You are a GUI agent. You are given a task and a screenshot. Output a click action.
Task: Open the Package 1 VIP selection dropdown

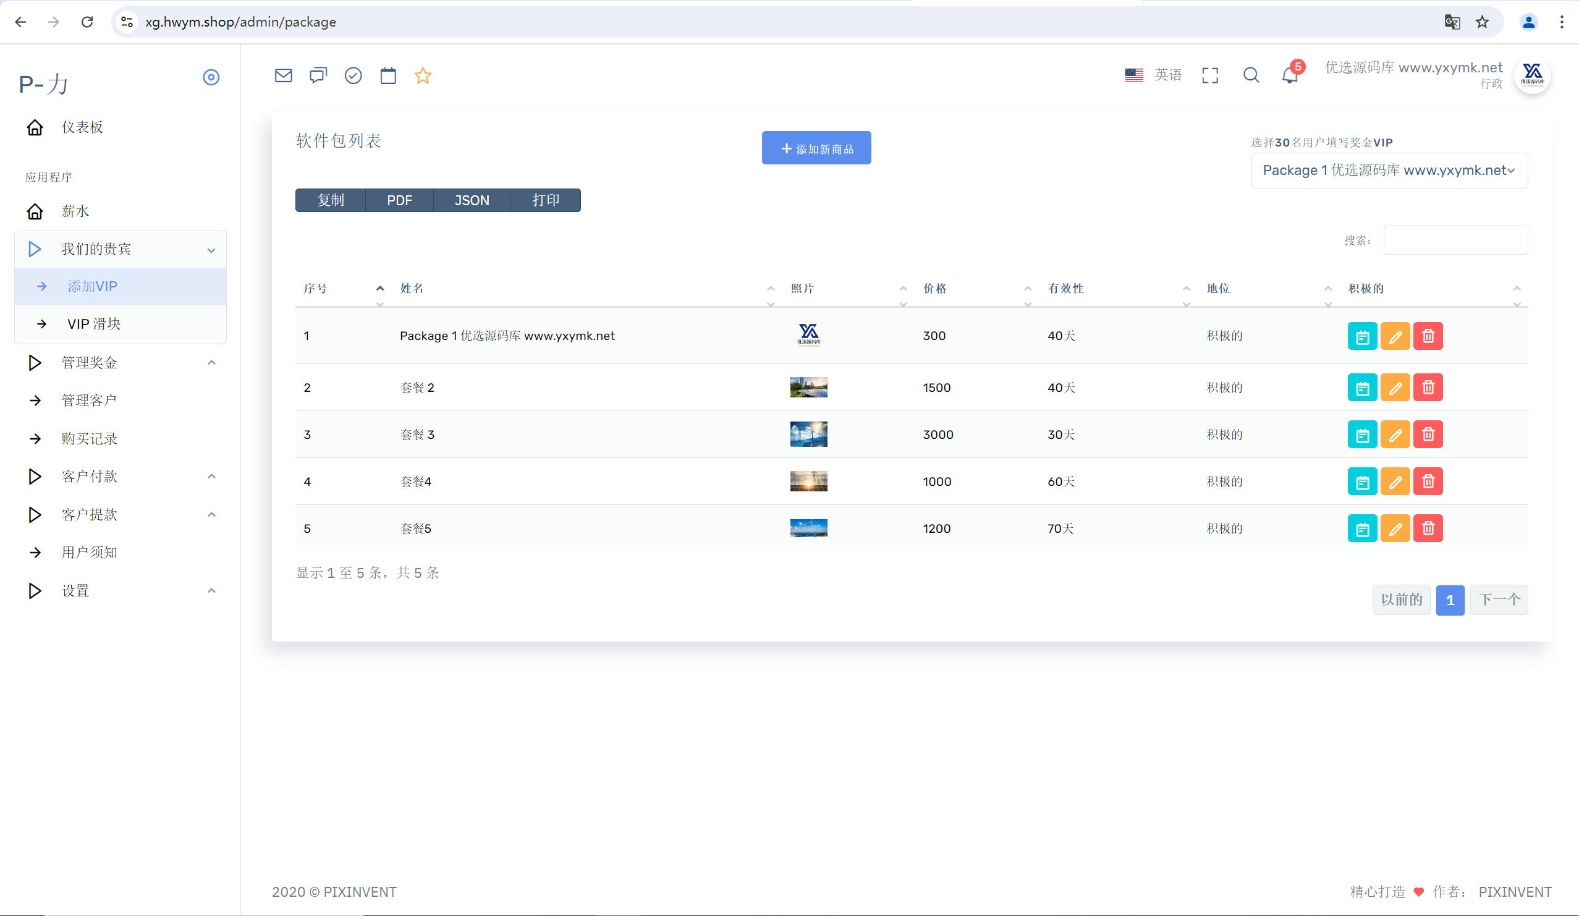1389,171
